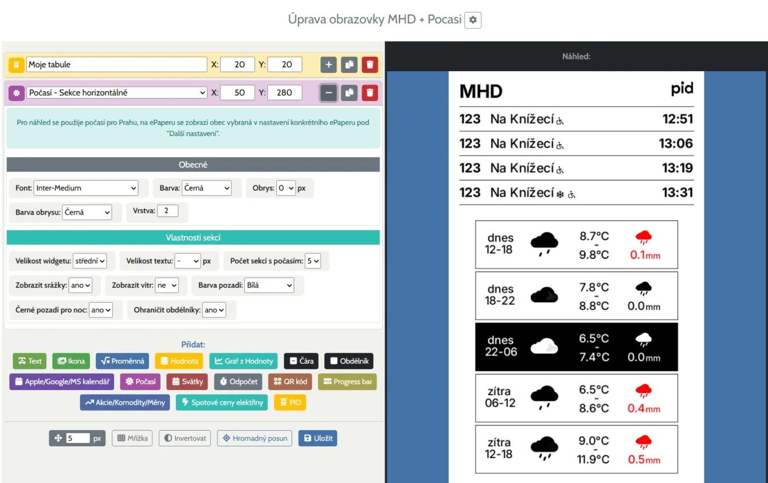The width and height of the screenshot is (768, 483).
Task: Save the layout with Uložit
Action: click(x=318, y=438)
